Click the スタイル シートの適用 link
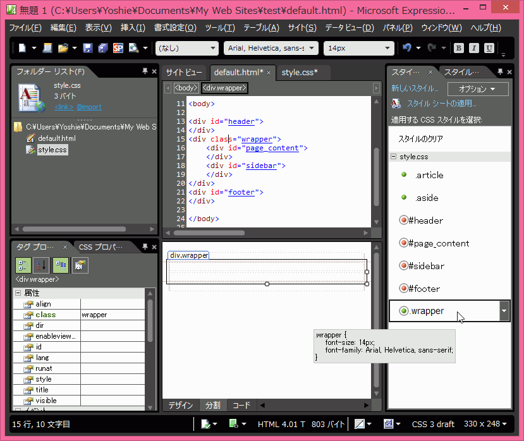 point(441,104)
